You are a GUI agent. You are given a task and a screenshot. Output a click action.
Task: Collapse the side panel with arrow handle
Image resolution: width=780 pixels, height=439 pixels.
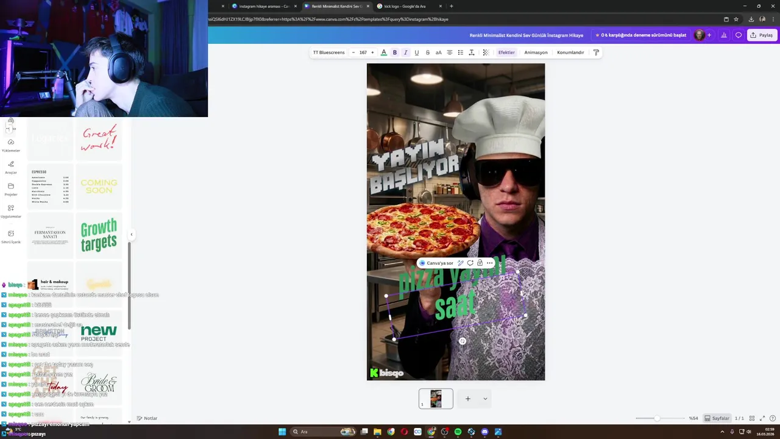coord(131,234)
